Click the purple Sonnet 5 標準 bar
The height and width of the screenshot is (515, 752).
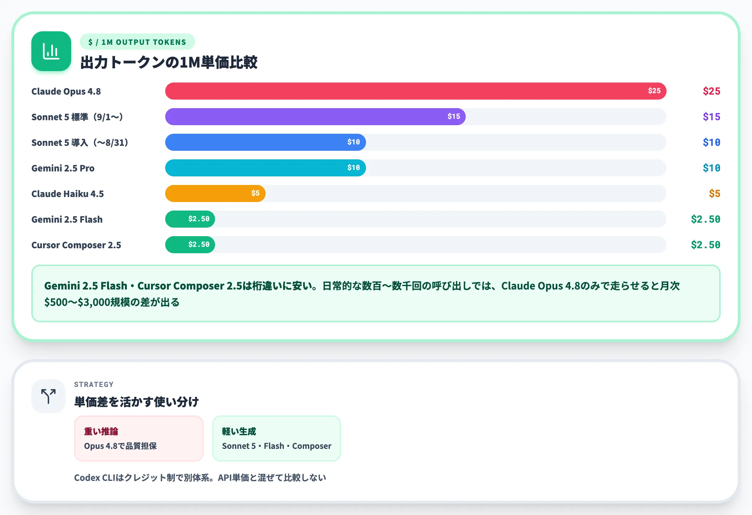(x=315, y=117)
